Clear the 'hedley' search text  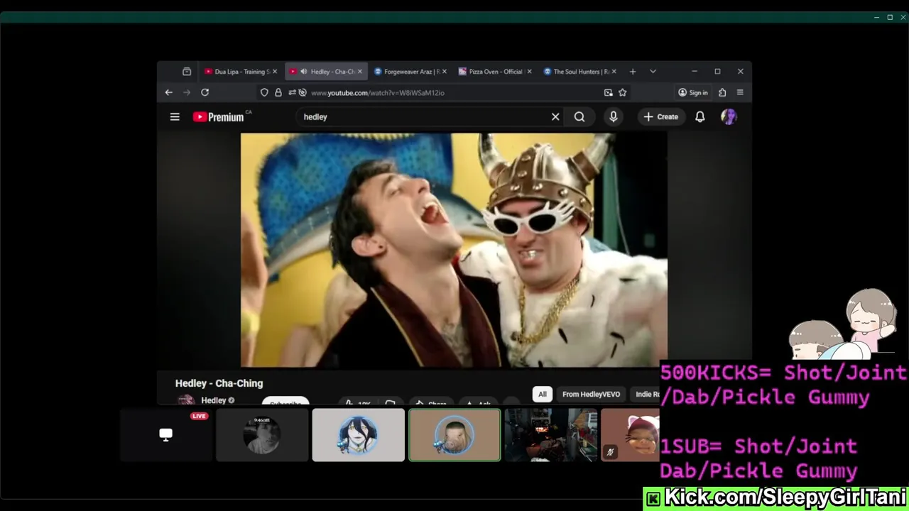click(x=555, y=117)
